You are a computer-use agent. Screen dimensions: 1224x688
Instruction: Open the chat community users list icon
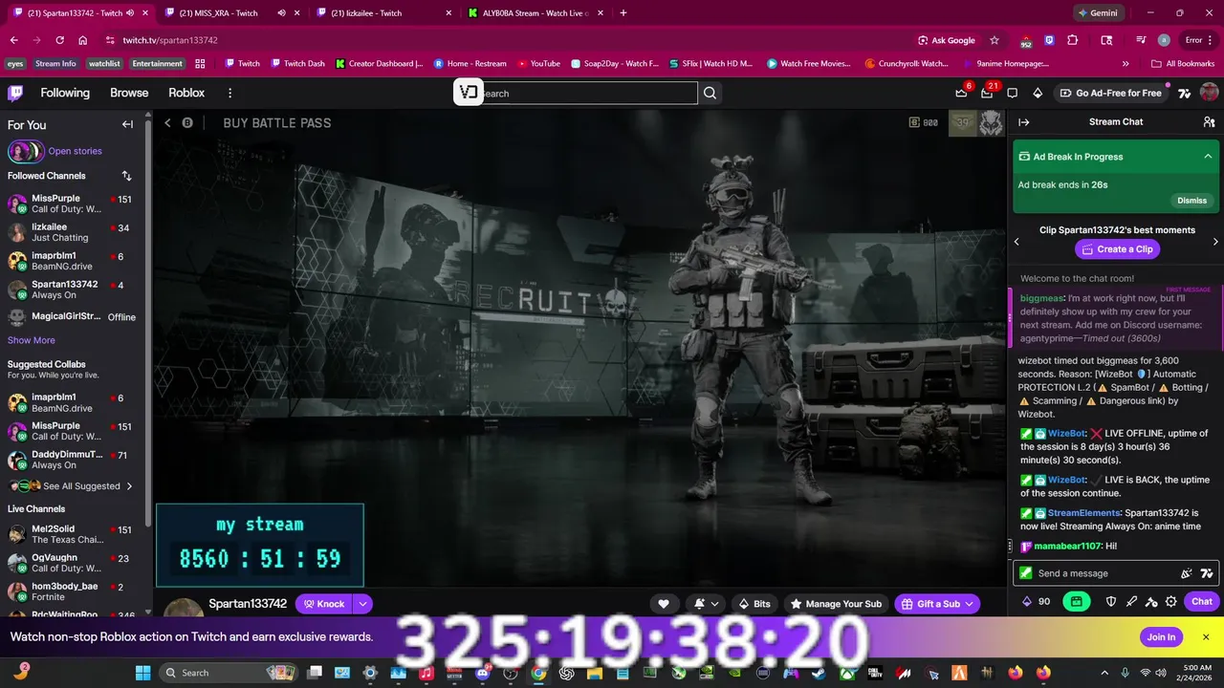click(x=1209, y=122)
